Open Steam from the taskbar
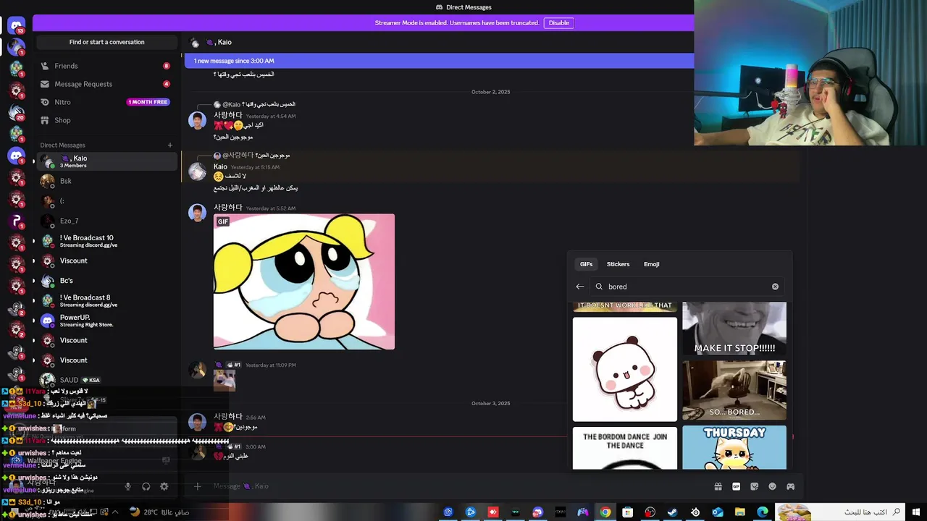The width and height of the screenshot is (927, 521). pyautogui.click(x=673, y=512)
